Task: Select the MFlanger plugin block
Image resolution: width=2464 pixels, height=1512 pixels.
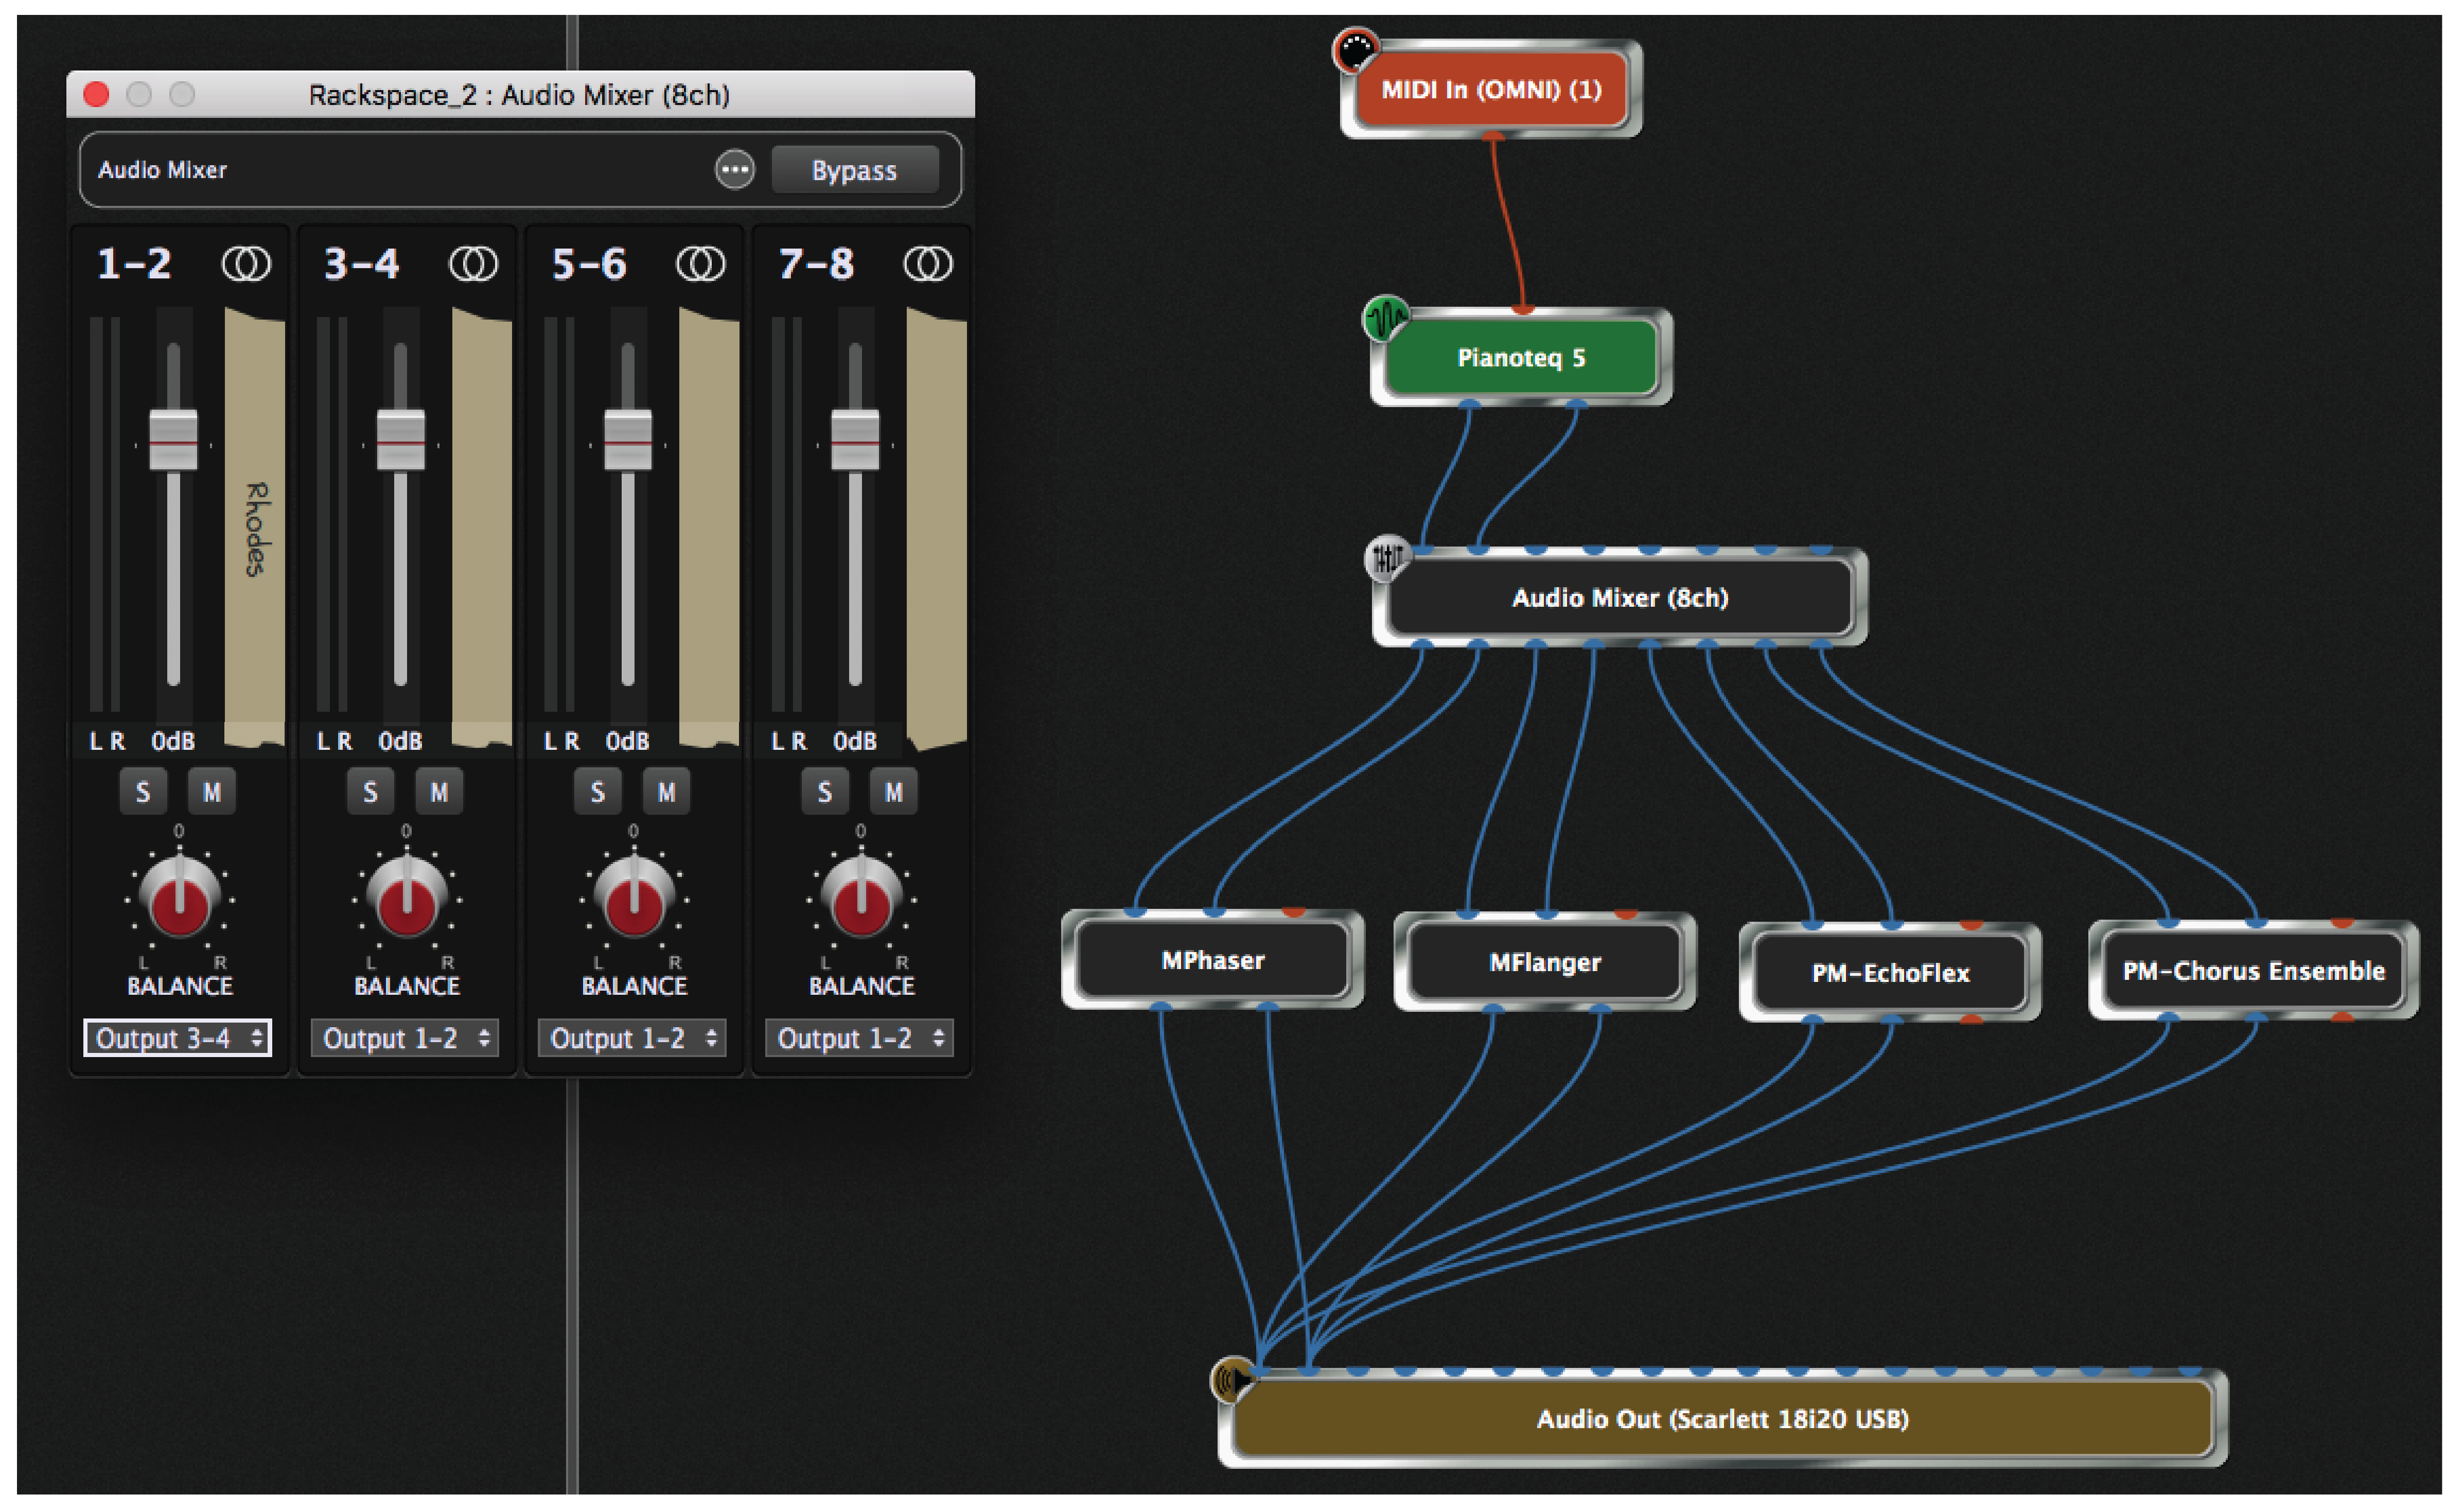Action: 1545,962
